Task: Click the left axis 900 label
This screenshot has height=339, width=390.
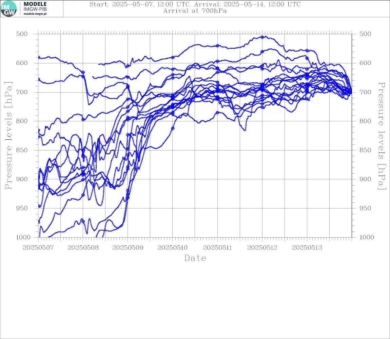Action: [x=22, y=179]
